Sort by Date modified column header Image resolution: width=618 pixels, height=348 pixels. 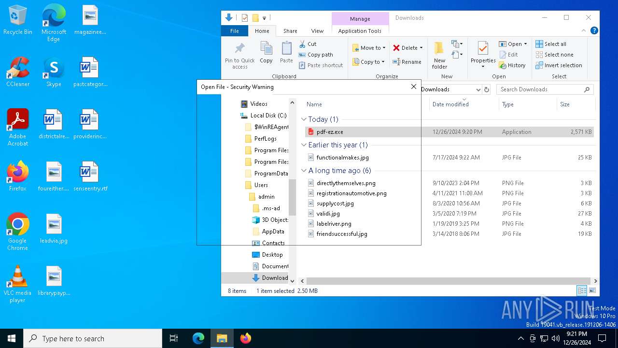pos(450,104)
